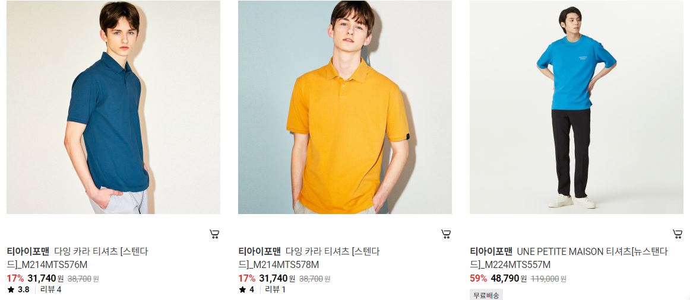Open the yellow polo shirt product photo
The image size is (690, 300).
pos(345,107)
